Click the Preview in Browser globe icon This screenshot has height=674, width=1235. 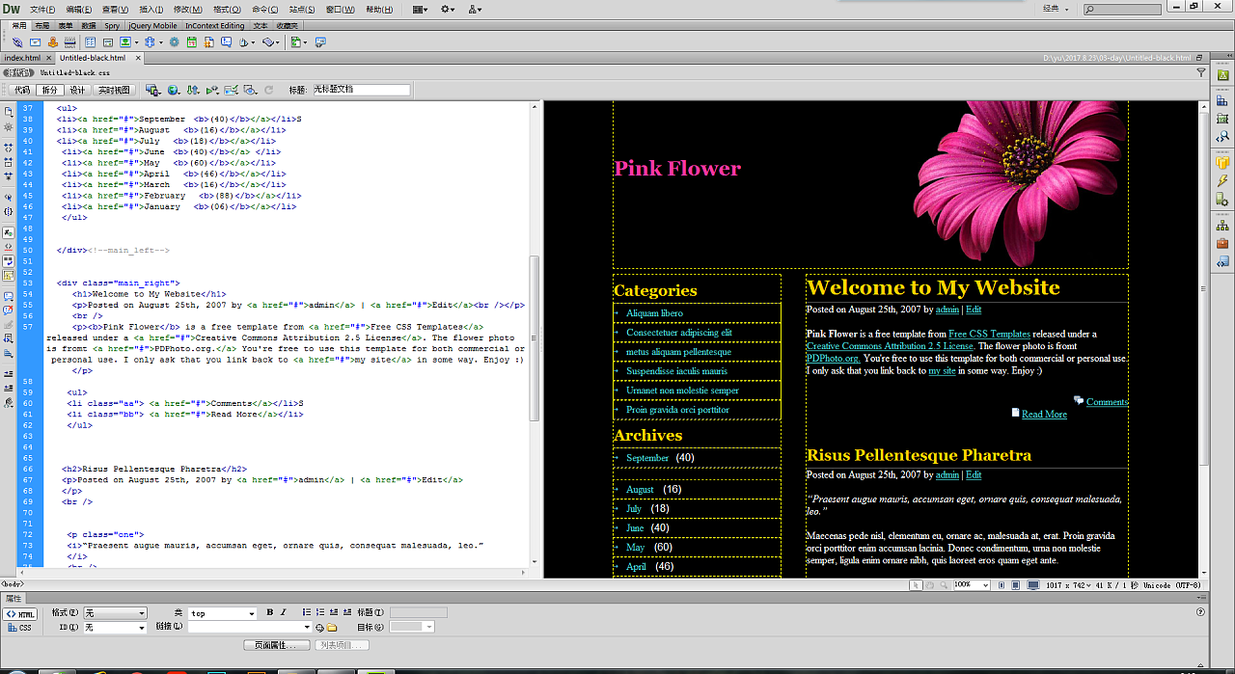pos(174,90)
